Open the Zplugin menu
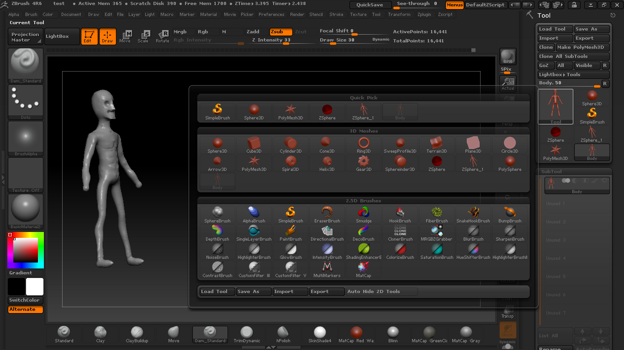 pyautogui.click(x=424, y=15)
